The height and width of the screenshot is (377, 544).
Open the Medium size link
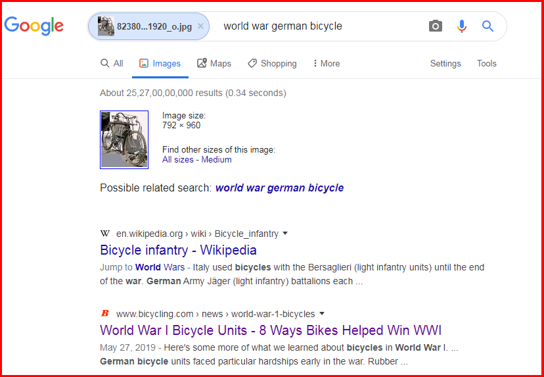[x=217, y=159]
